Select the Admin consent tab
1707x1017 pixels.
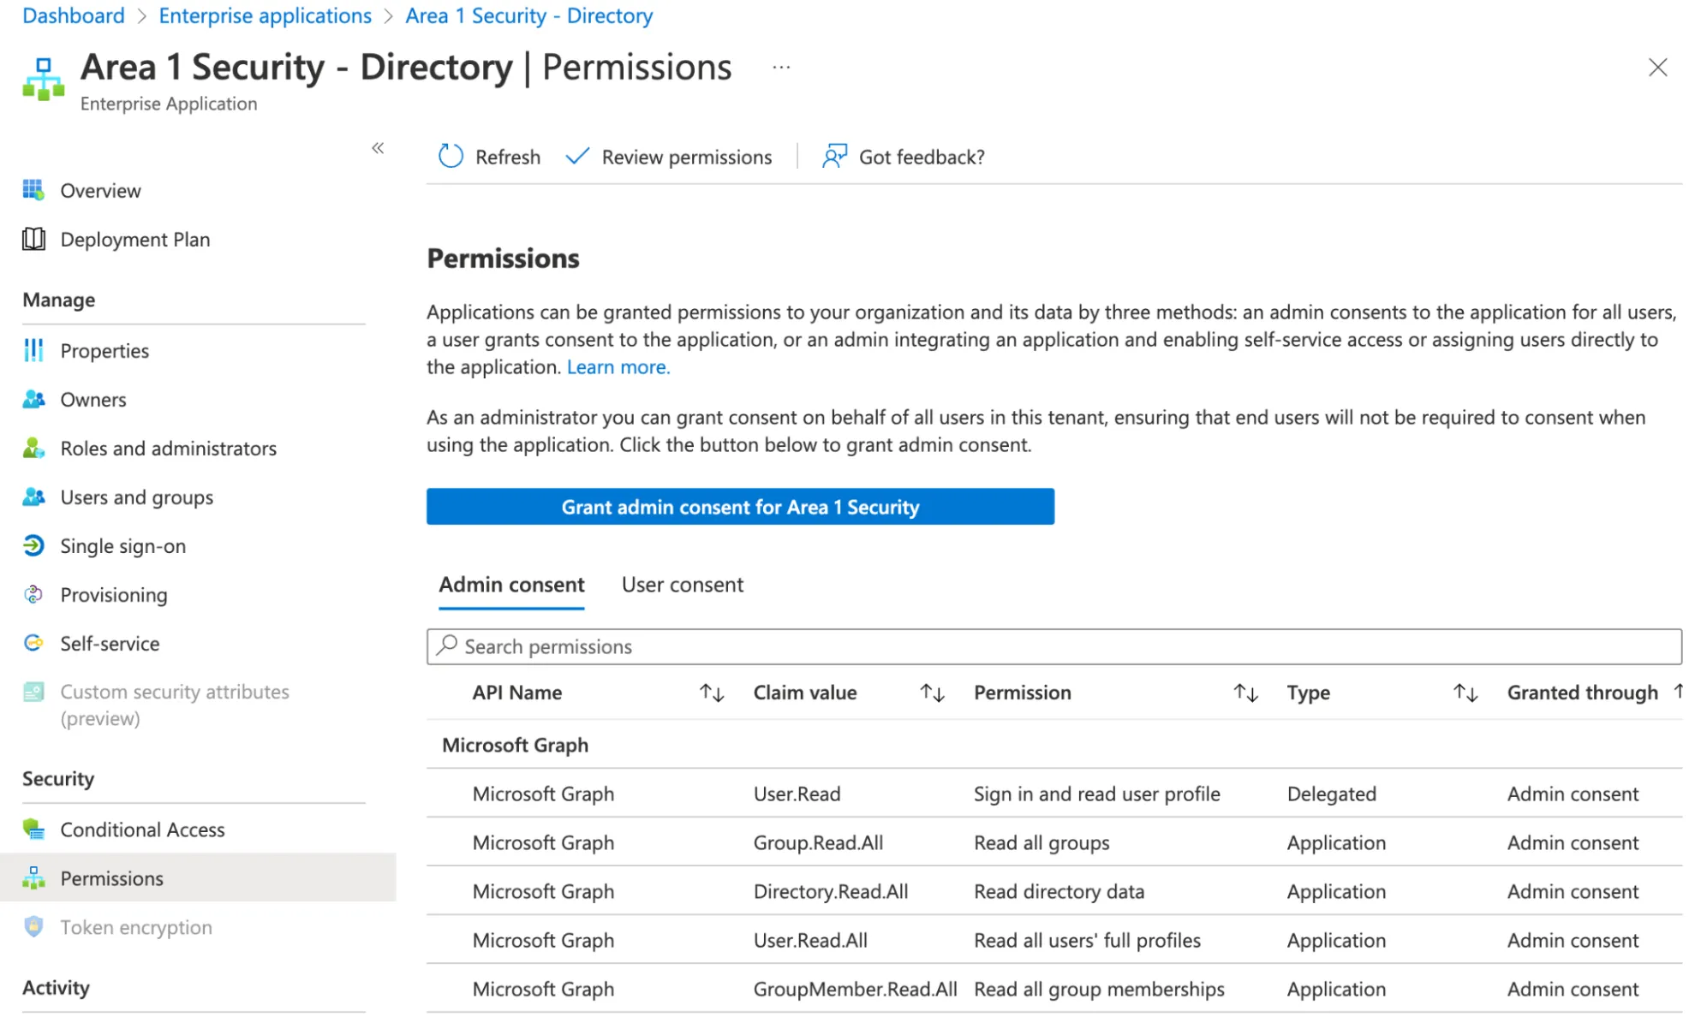click(x=510, y=584)
